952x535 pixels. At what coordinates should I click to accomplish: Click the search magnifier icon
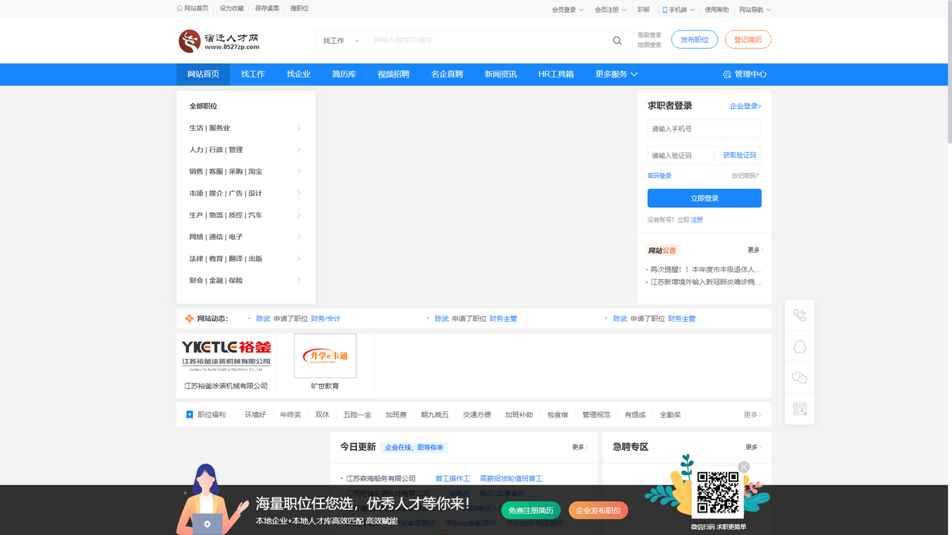point(617,40)
